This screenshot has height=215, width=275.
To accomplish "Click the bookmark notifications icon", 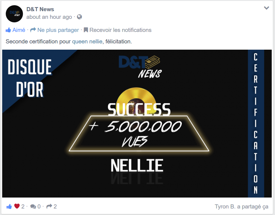I will 86,30.
